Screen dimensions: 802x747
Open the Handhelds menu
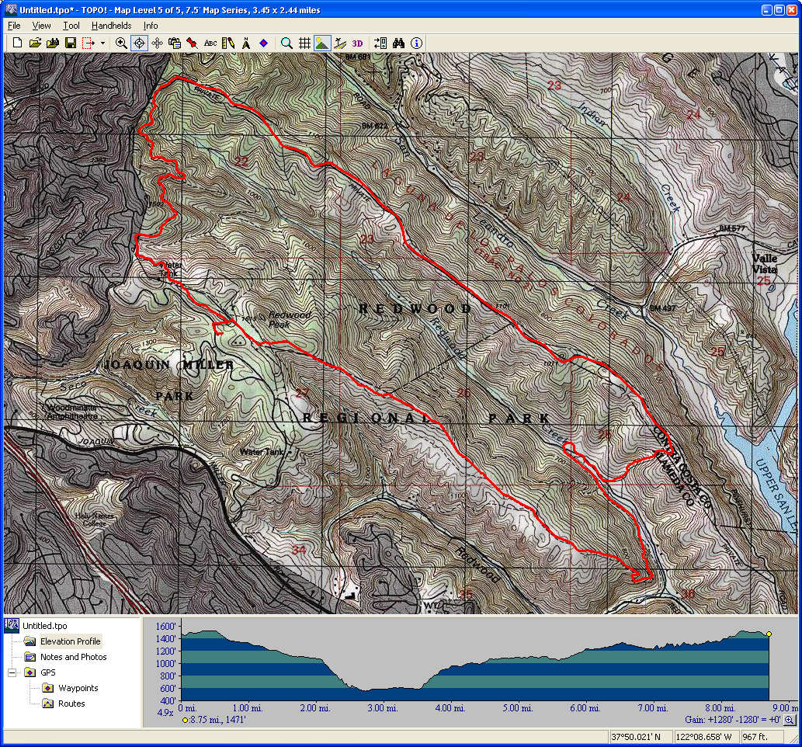(x=111, y=26)
